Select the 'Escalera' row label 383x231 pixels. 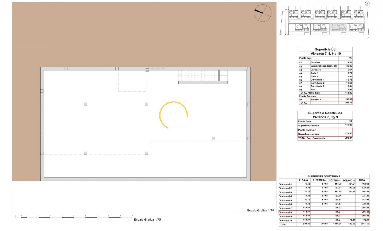click(x=315, y=62)
